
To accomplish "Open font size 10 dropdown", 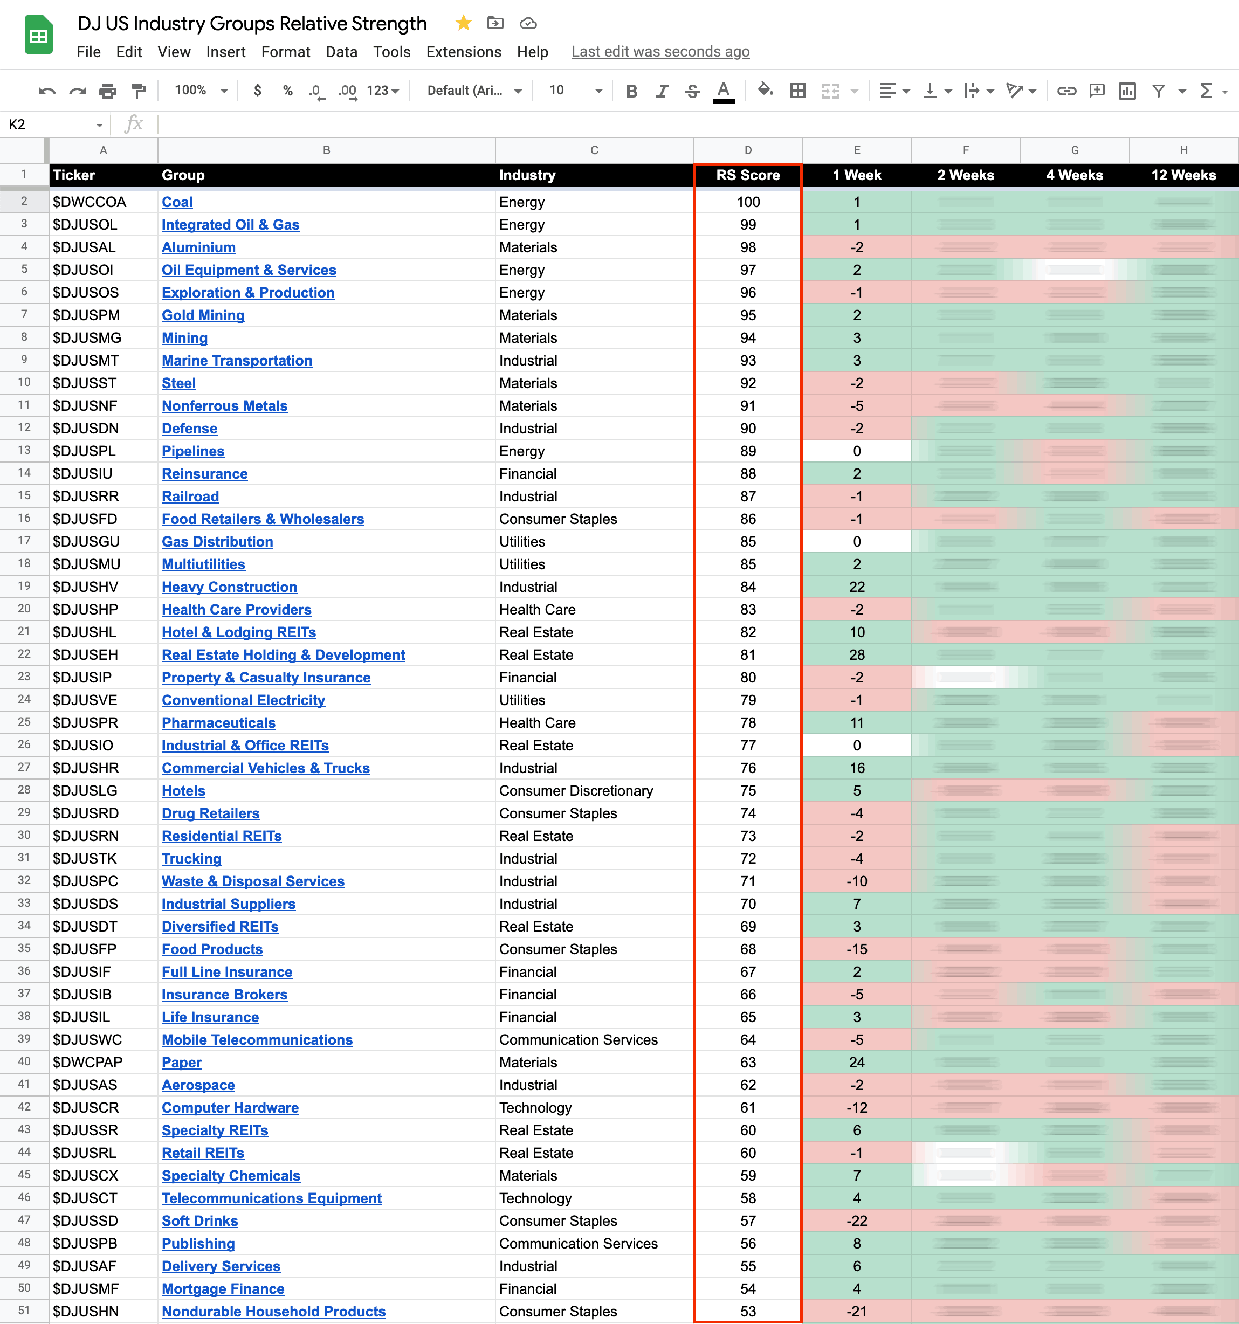I will [575, 91].
